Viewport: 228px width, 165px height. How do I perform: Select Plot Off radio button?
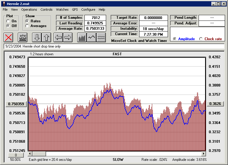coord(8,26)
